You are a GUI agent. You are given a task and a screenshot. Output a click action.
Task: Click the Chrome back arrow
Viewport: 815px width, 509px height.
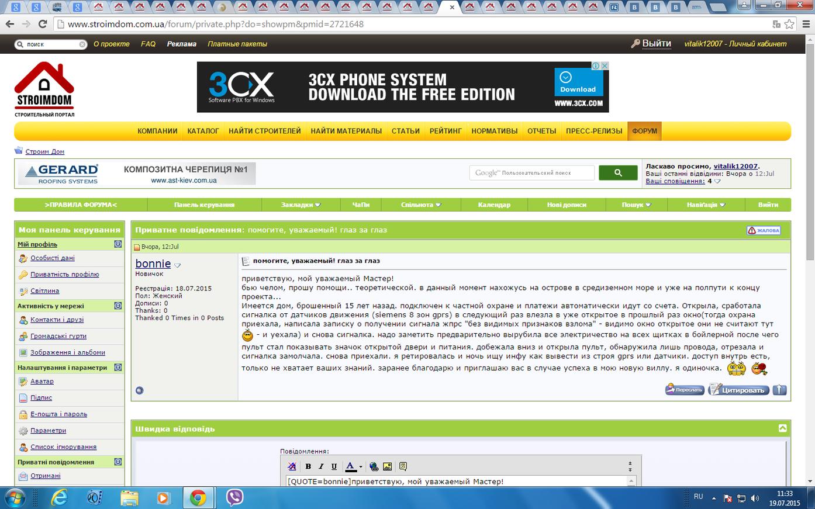coord(10,24)
